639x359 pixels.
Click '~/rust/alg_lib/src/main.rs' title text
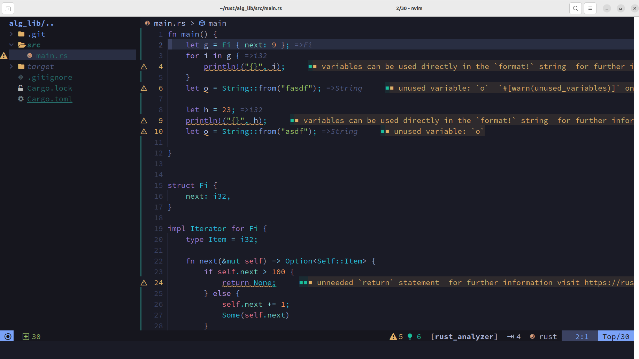coord(251,8)
